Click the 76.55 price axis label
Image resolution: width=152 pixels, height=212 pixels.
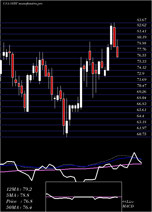click(142, 55)
